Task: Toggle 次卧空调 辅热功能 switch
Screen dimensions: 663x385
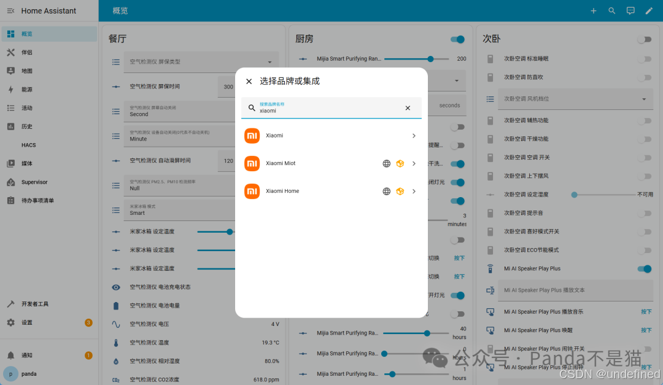Action: [x=645, y=120]
